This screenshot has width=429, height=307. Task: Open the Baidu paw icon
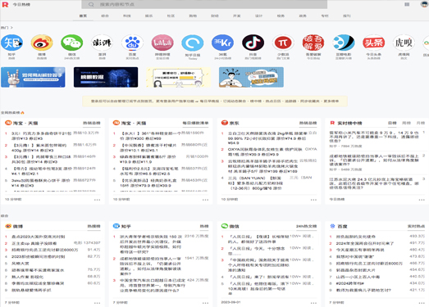click(x=132, y=43)
